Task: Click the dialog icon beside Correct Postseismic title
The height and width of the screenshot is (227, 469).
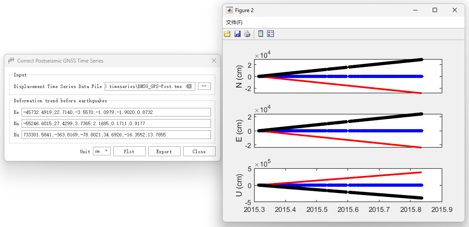Action: 11,60
